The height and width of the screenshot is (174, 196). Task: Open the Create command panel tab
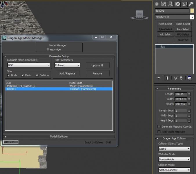157,4
